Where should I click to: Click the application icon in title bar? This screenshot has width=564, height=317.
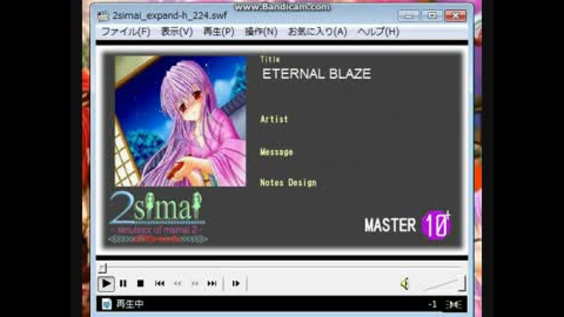103,15
